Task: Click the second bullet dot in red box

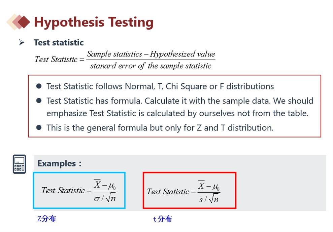Action: [x=39, y=100]
